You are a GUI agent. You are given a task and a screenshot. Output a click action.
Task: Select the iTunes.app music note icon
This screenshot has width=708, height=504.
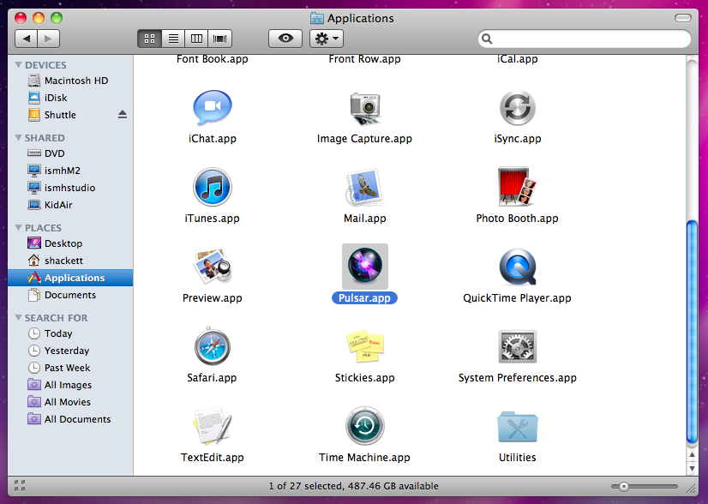[213, 187]
